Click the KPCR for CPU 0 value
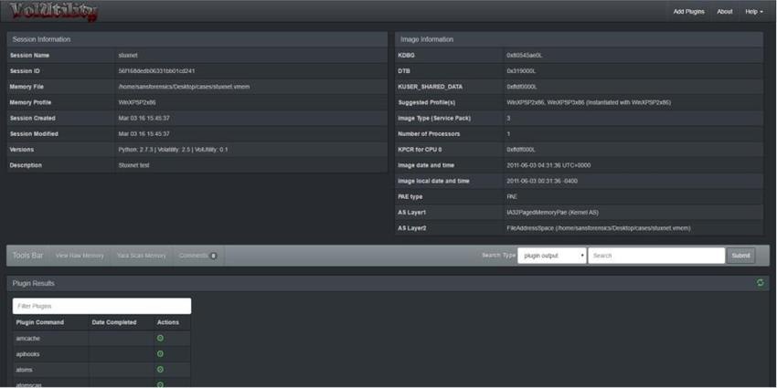 click(x=521, y=150)
